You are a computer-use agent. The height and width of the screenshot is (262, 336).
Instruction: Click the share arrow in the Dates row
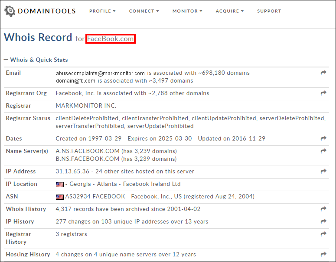pyautogui.click(x=323, y=138)
